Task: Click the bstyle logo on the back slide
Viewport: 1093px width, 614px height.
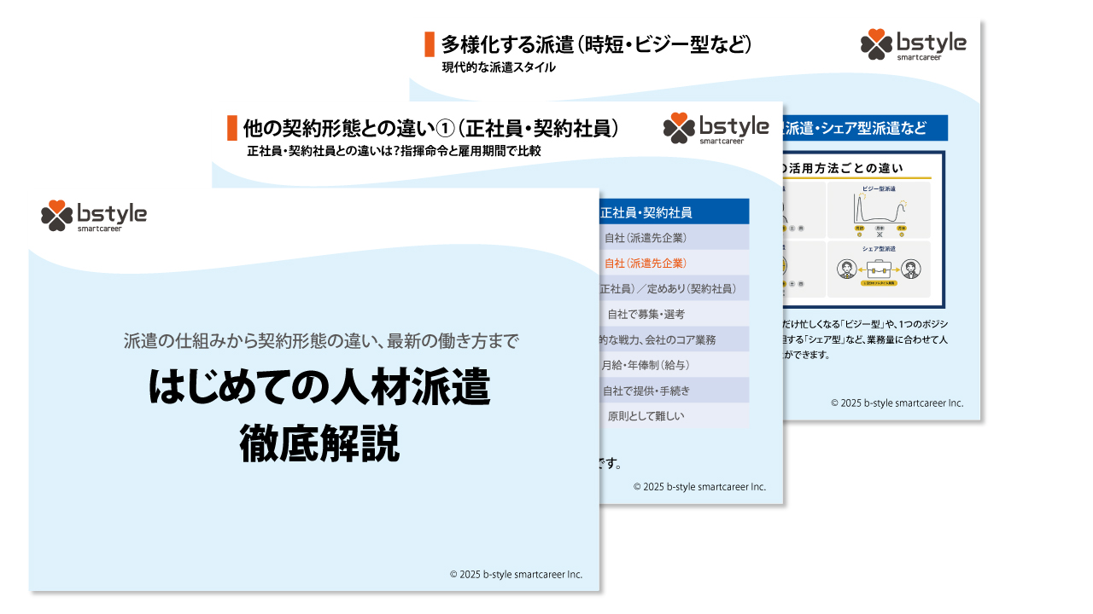Action: tap(913, 44)
